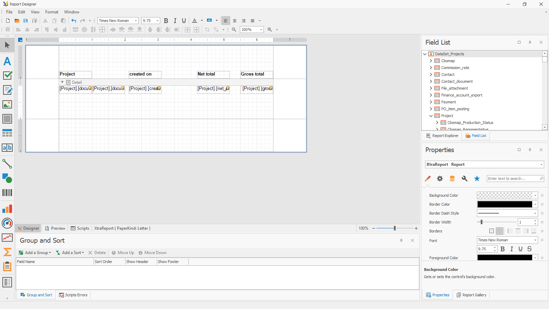Select the Label tool in the toolbox
The width and height of the screenshot is (549, 309).
[7, 61]
